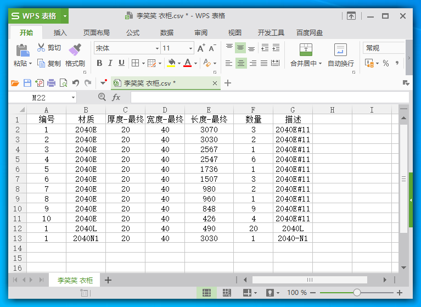The width and height of the screenshot is (421, 307).
Task: Click the Undo arrow icon
Action: pyautogui.click(x=76, y=83)
